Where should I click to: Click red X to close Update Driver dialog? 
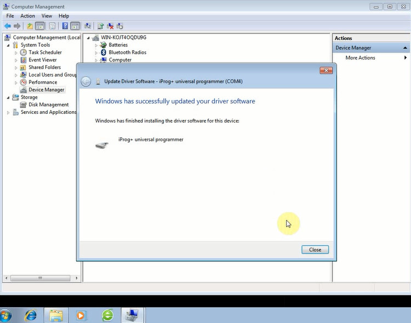[x=326, y=70]
